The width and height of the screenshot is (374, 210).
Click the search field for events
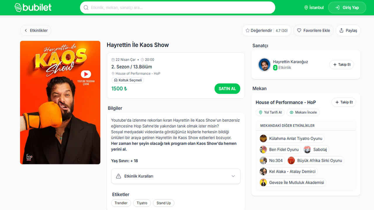[x=181, y=8]
